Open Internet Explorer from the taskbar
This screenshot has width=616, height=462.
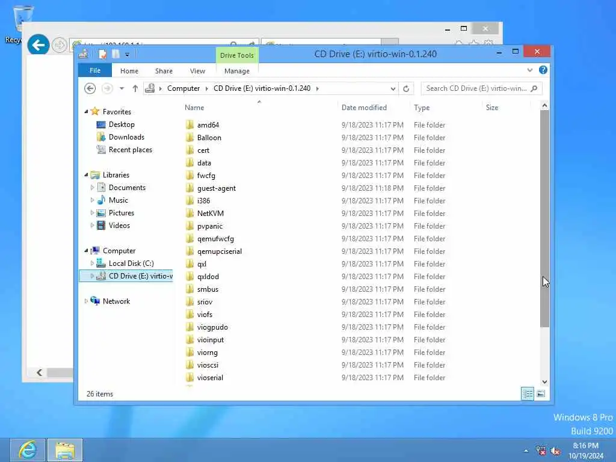point(28,450)
